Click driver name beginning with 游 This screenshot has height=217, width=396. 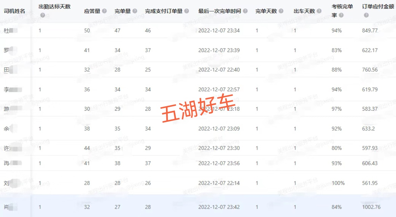pyautogui.click(x=7, y=109)
